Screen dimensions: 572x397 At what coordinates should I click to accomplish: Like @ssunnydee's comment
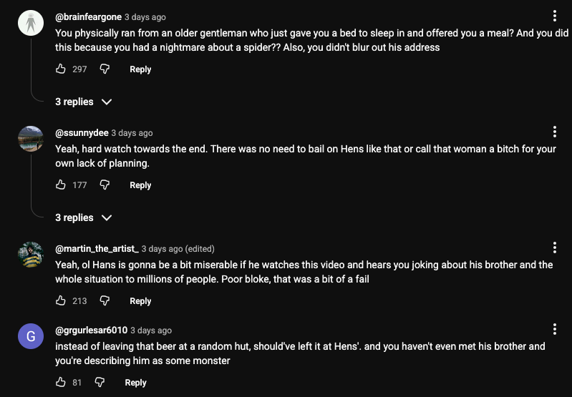61,185
